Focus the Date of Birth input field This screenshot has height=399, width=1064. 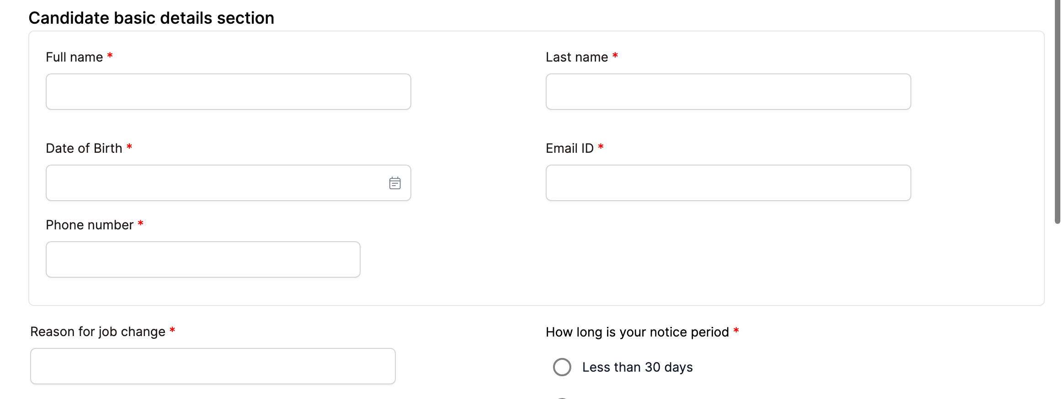[215, 183]
